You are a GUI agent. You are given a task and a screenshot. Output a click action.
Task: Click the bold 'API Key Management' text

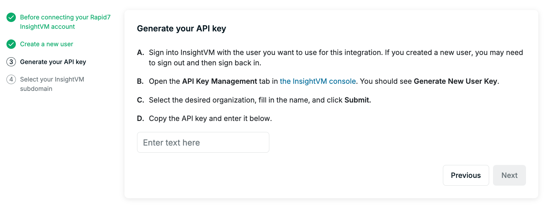pyautogui.click(x=220, y=81)
